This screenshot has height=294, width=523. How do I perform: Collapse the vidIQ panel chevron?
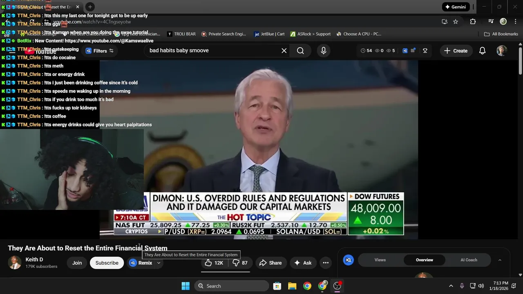pyautogui.click(x=499, y=260)
